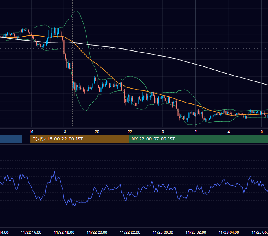
Task: Click the hour label 16 on upper axis
Action: click(x=31, y=132)
